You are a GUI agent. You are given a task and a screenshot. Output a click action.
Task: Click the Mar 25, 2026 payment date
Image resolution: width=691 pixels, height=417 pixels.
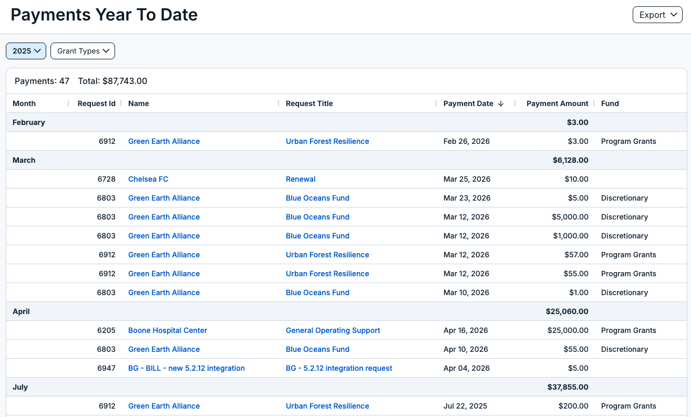pyautogui.click(x=467, y=179)
